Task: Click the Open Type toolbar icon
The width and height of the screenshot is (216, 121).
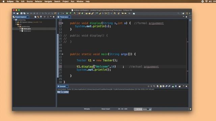Action: click(x=86, y=13)
